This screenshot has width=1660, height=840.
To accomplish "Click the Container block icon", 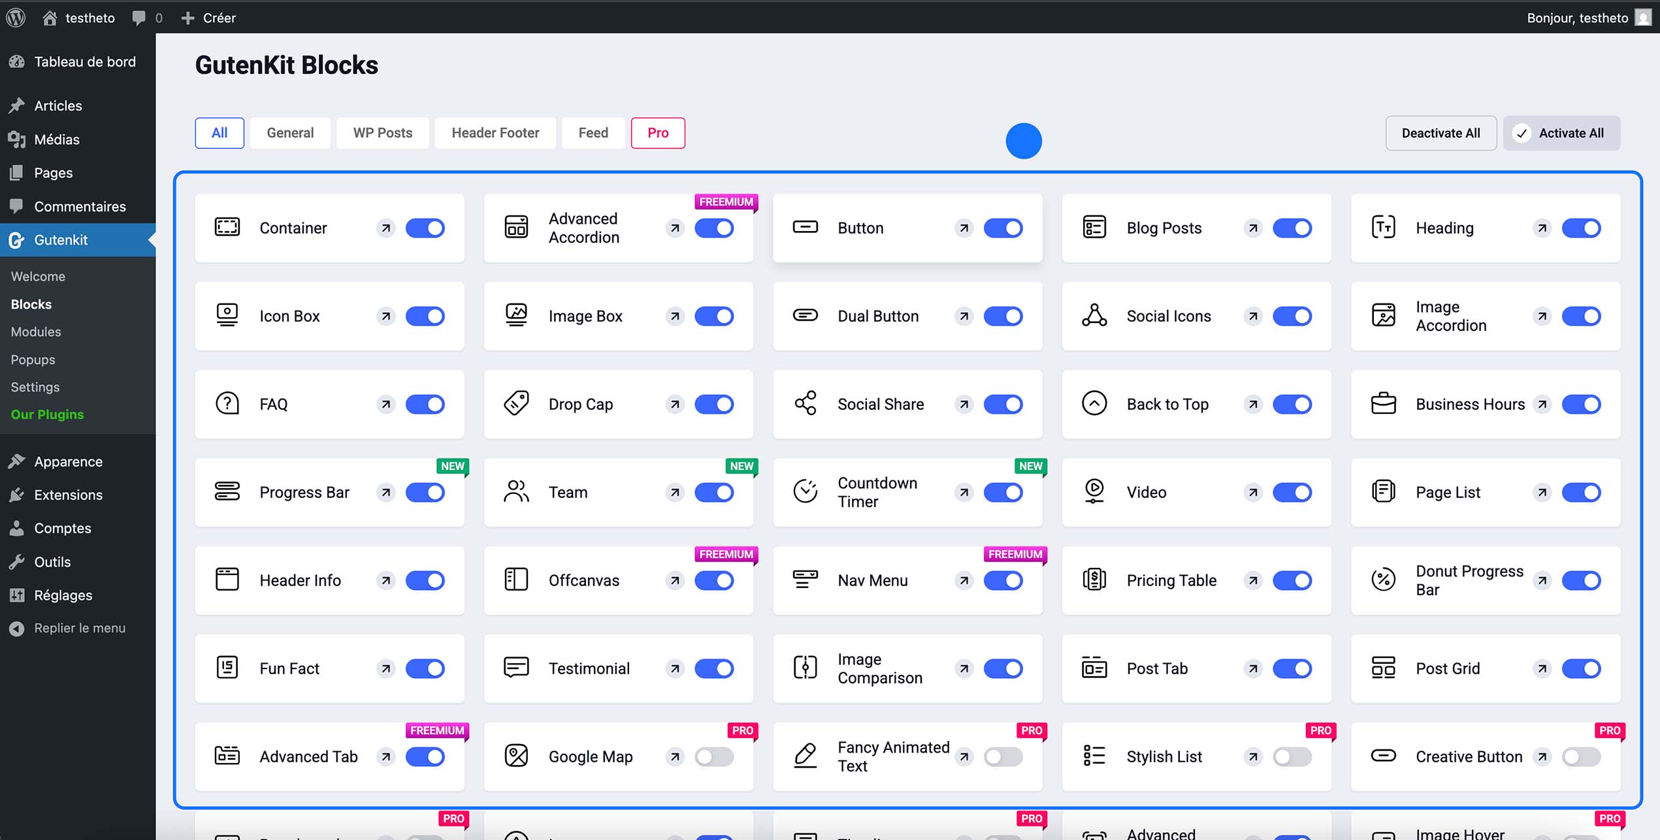I will coord(227,228).
